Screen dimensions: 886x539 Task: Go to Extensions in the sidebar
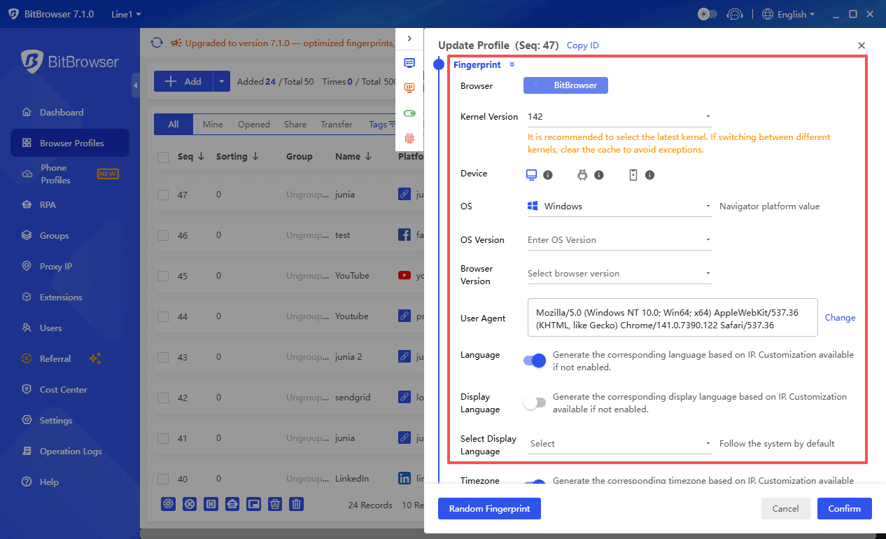tap(61, 297)
